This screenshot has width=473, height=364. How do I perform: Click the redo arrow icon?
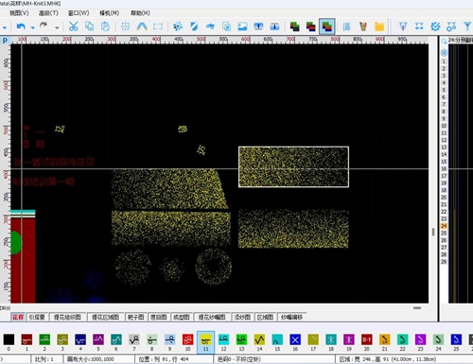[x=44, y=26]
